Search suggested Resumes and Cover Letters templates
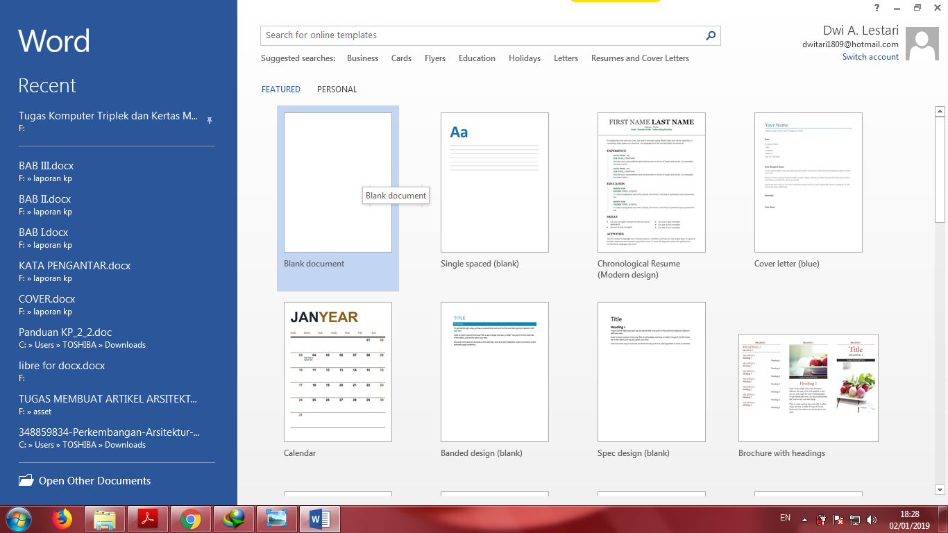Screen dimensions: 948x533 (x=640, y=58)
